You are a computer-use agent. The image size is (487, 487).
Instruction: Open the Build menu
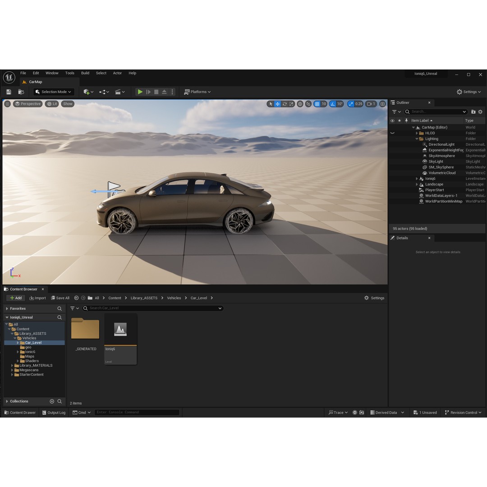pos(85,73)
